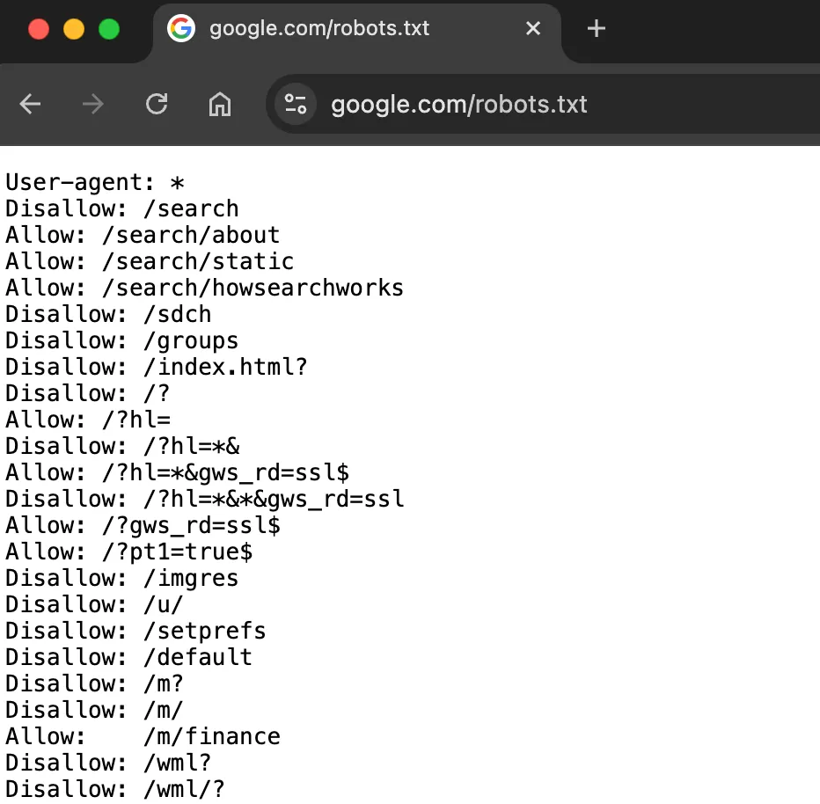Click 'Allow: /search/about' text
This screenshot has height=804, width=820.
pos(143,235)
